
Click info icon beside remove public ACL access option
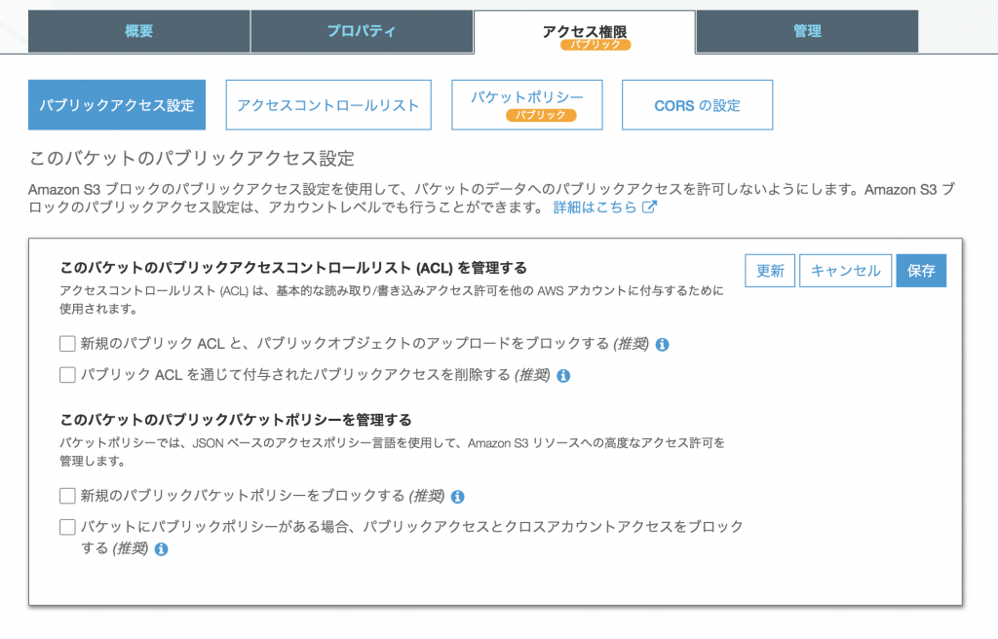point(563,376)
